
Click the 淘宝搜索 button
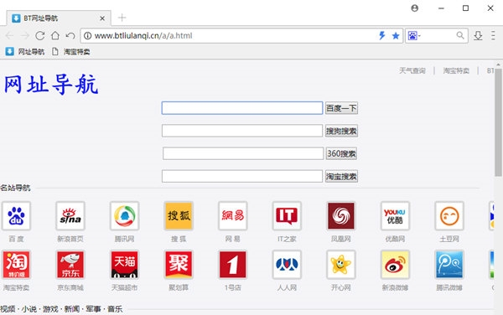(341, 177)
